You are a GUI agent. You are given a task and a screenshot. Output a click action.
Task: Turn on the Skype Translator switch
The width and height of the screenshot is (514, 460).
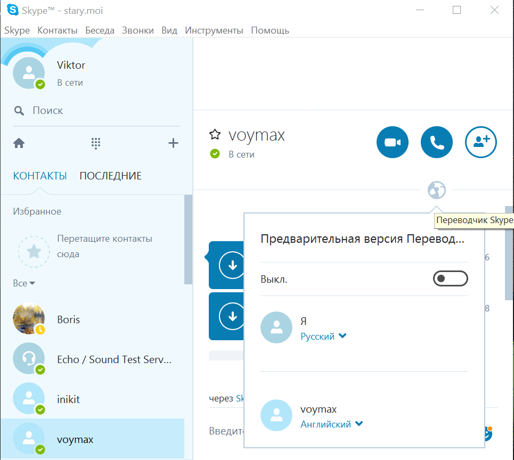451,278
